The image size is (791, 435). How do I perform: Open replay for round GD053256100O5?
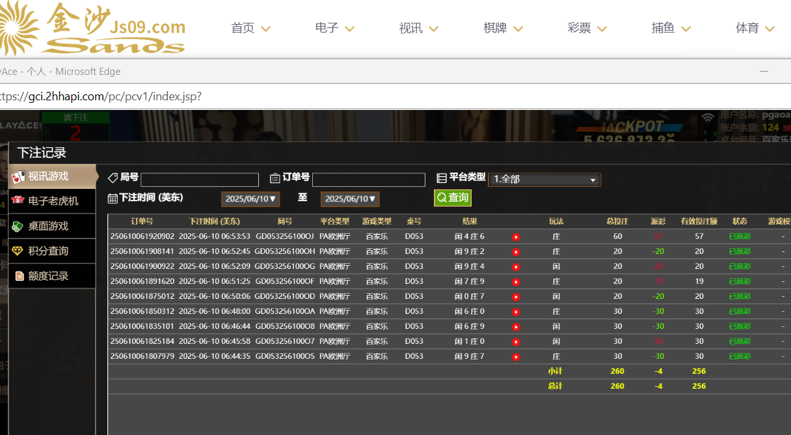[516, 357]
